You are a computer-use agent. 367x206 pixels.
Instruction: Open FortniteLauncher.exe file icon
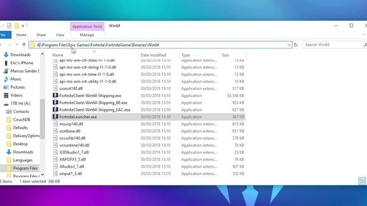tap(55, 117)
